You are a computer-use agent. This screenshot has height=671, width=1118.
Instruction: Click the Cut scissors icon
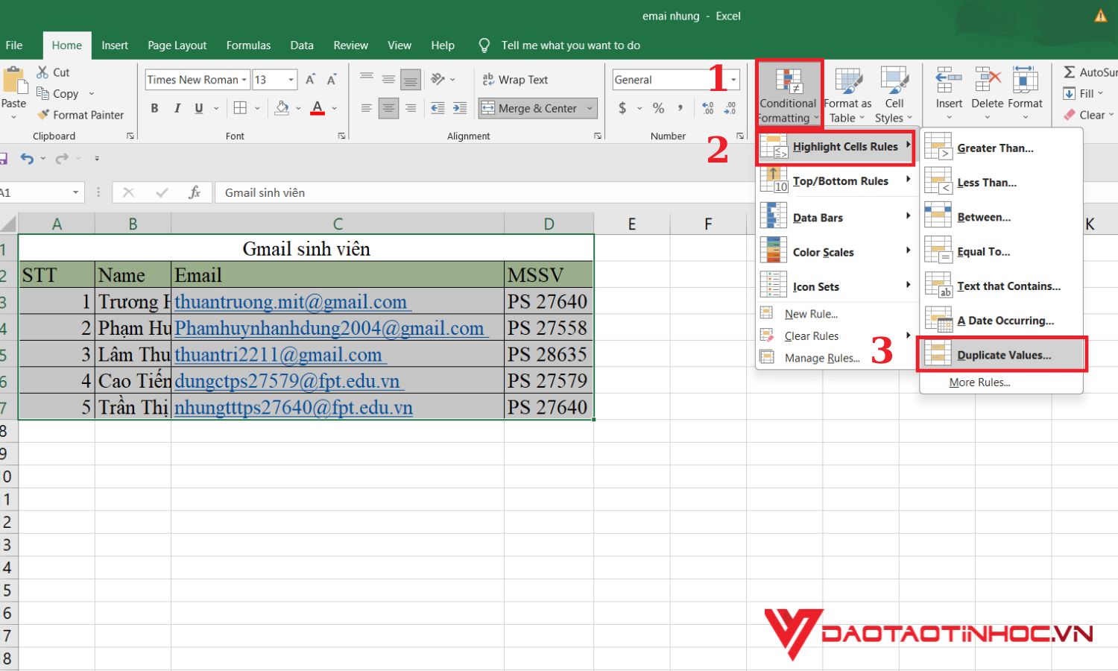(x=42, y=72)
